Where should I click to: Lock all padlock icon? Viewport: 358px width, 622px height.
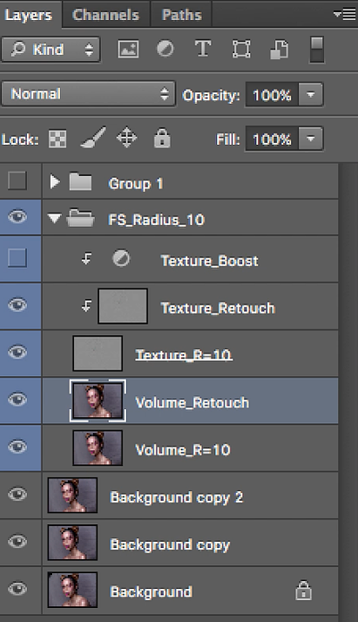[x=162, y=138]
